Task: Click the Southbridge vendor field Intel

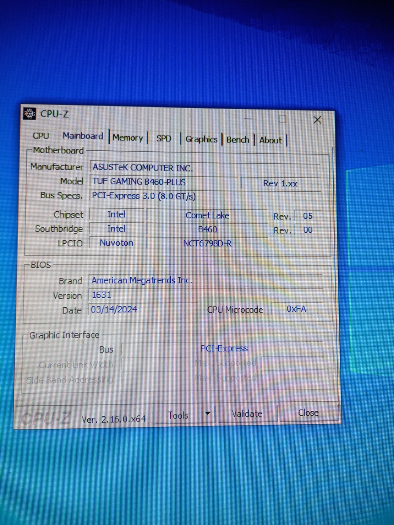Action: pos(117,229)
